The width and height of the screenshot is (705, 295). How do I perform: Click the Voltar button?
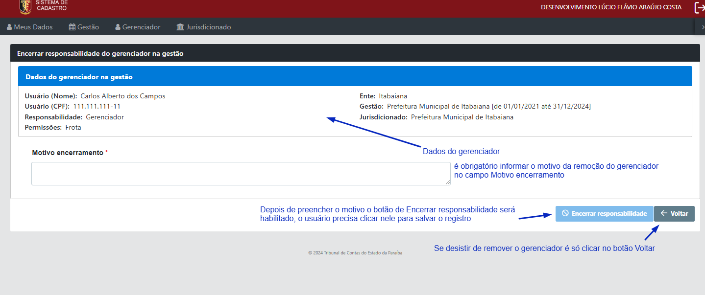point(674,213)
